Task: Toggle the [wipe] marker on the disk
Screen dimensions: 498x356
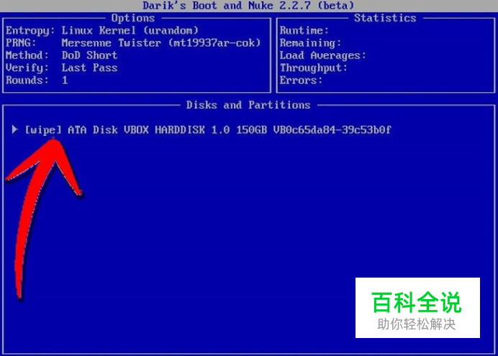Action: coord(43,130)
